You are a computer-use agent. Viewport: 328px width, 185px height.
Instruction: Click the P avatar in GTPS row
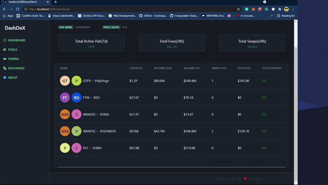click(x=76, y=81)
